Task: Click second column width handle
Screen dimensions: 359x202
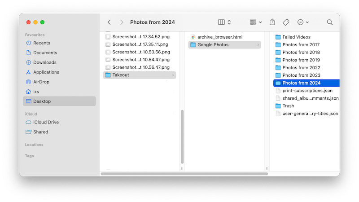Action: (x=267, y=169)
